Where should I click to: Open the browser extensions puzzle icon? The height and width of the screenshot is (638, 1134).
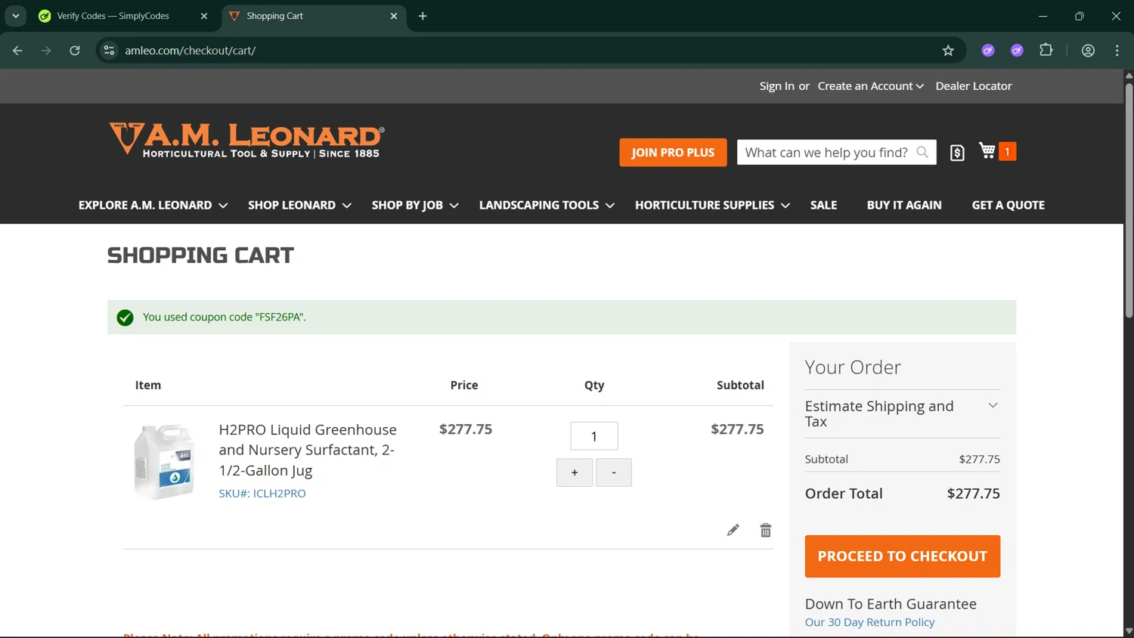[1046, 51]
